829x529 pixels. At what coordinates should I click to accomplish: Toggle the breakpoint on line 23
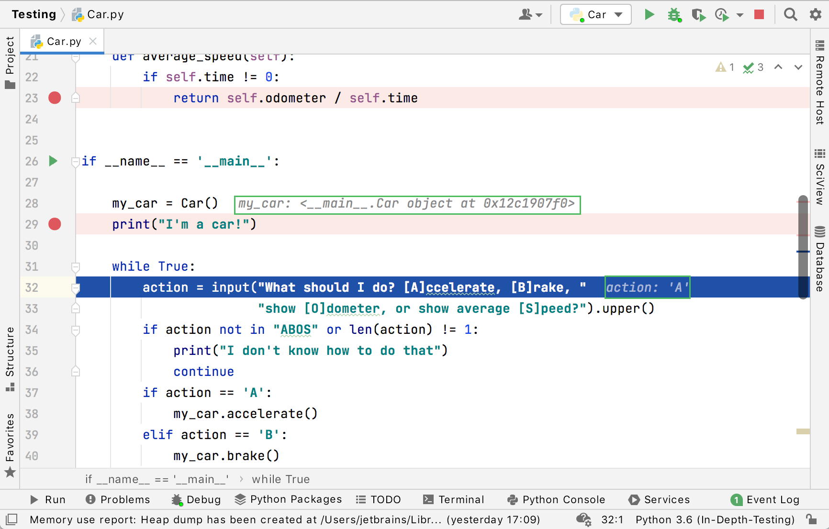tap(55, 98)
